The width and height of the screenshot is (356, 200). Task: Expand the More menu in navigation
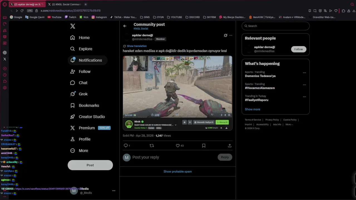pyautogui.click(x=79, y=151)
